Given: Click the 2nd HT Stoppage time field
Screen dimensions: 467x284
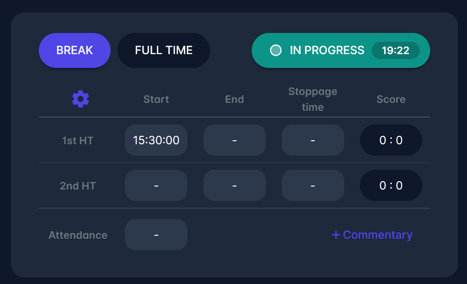Looking at the screenshot, I should tap(313, 186).
